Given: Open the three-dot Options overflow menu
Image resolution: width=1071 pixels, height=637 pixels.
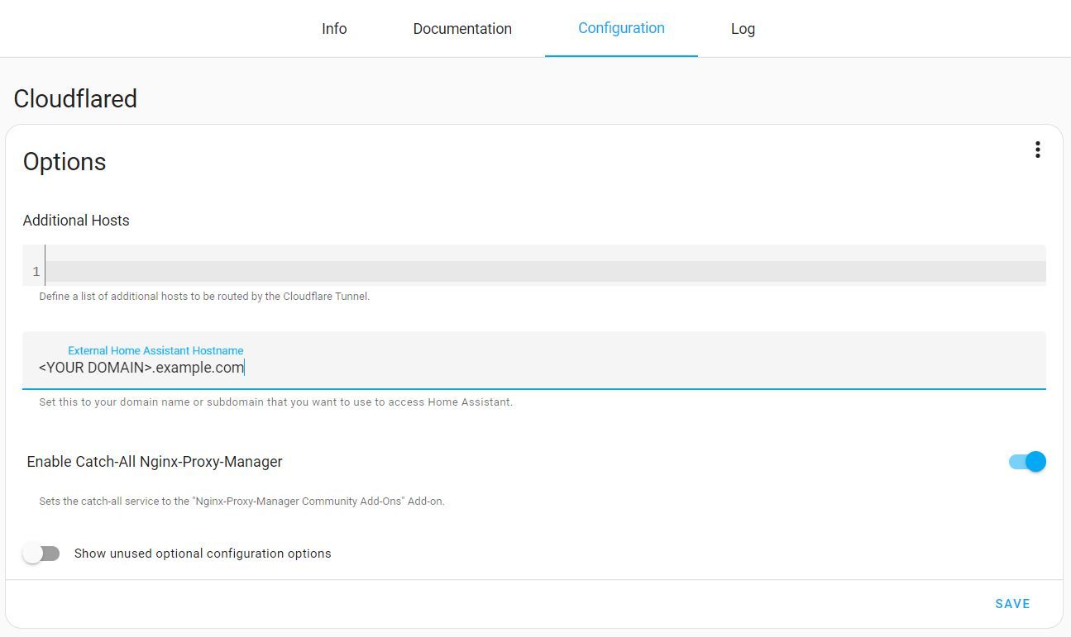Looking at the screenshot, I should (x=1037, y=150).
